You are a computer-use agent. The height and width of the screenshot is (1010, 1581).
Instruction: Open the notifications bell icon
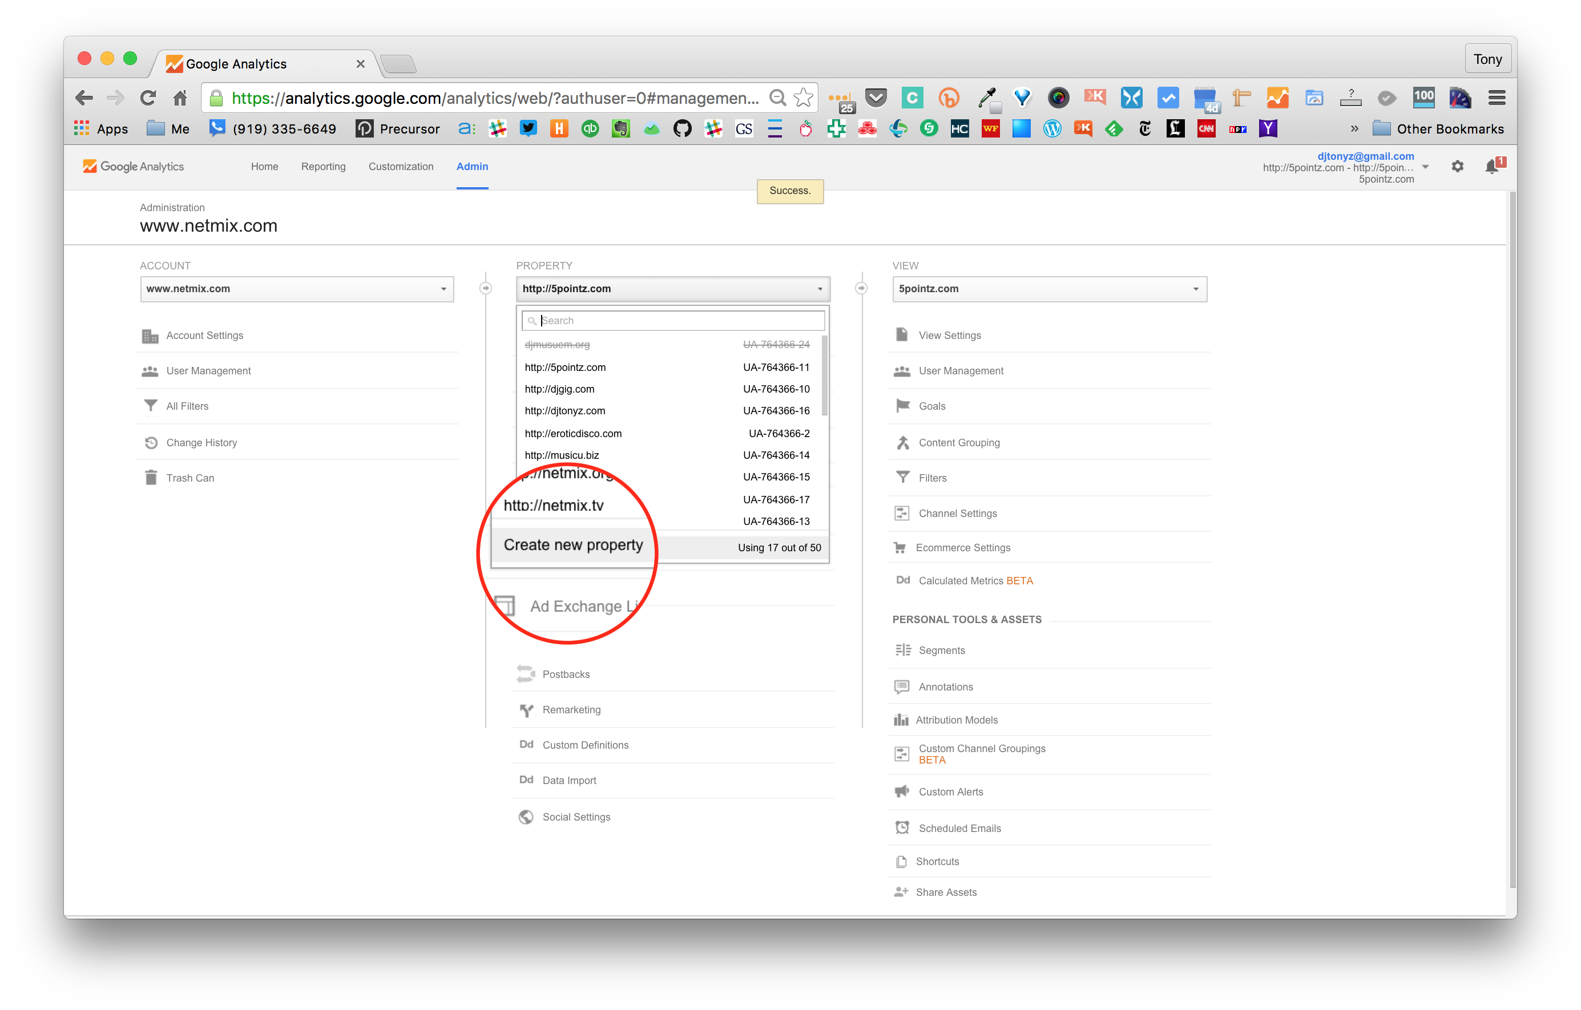(1492, 167)
